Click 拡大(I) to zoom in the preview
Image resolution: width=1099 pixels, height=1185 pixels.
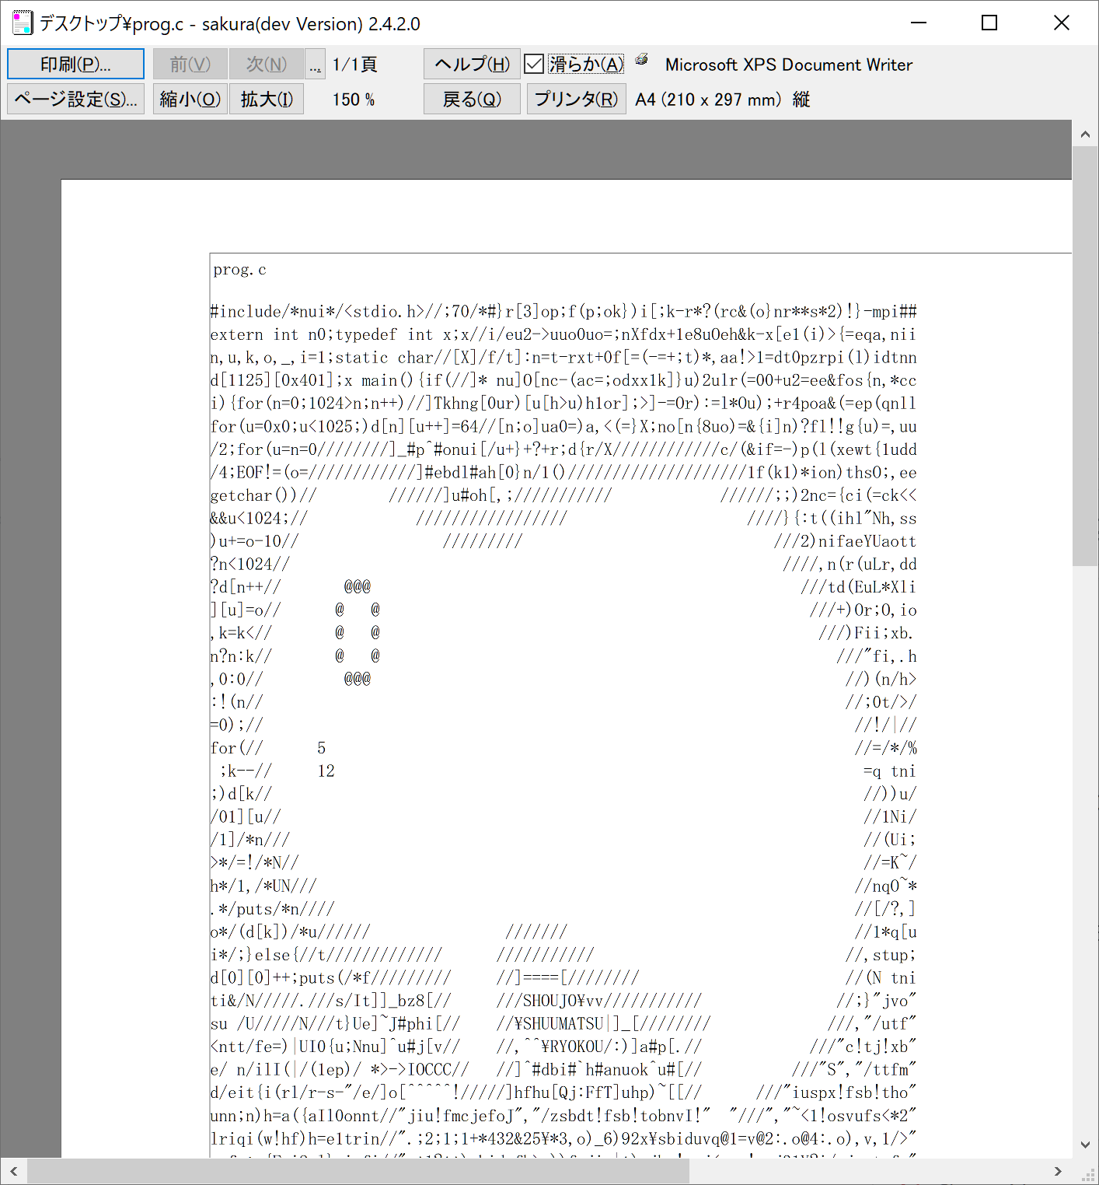click(x=266, y=99)
